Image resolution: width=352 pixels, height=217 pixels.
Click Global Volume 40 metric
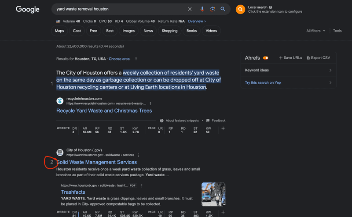pyautogui.click(x=140, y=21)
